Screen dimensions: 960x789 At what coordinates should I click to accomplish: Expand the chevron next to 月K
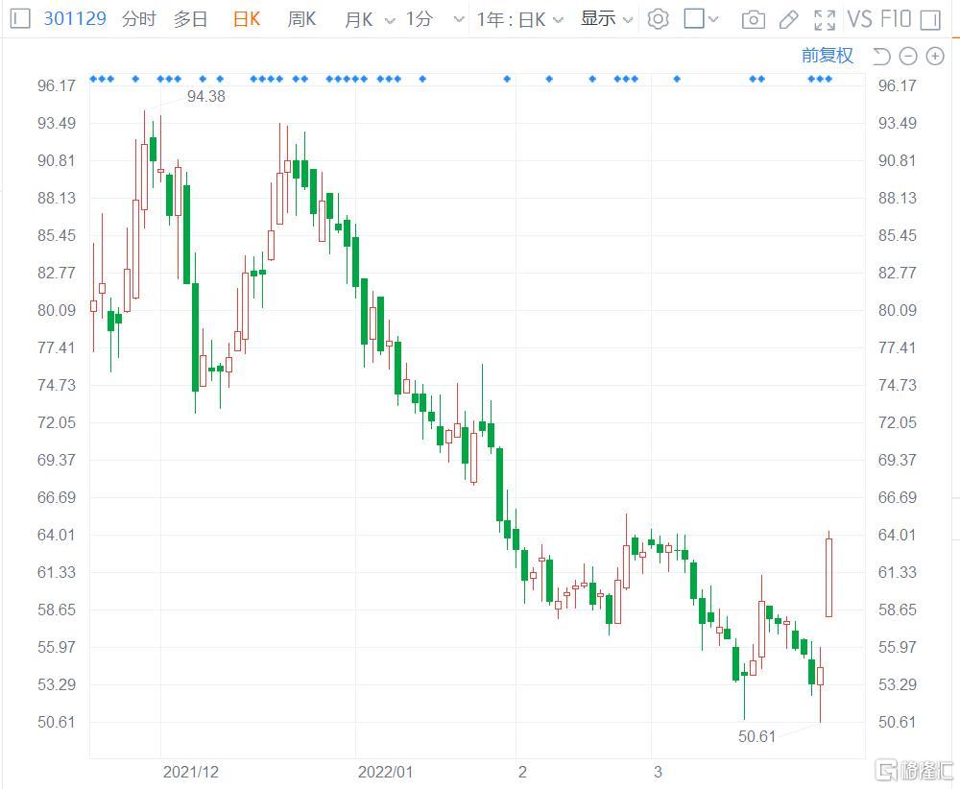[390, 21]
